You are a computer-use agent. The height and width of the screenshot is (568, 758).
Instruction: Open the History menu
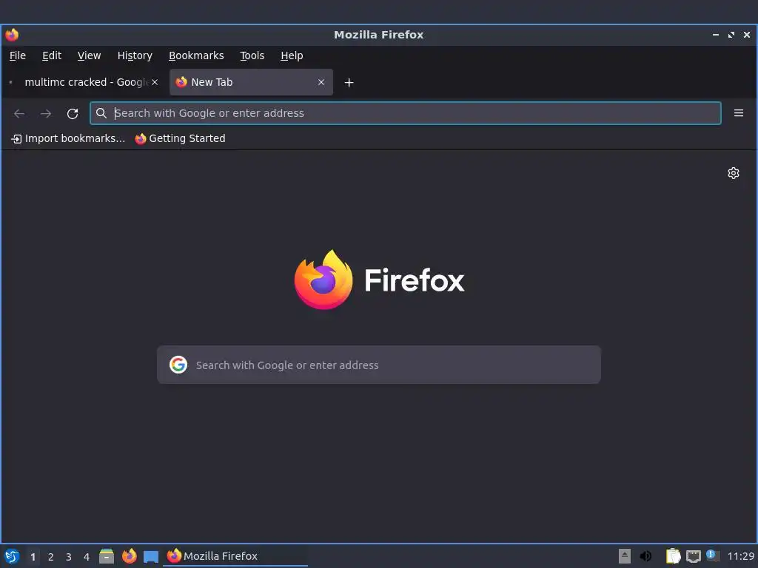tap(135, 55)
